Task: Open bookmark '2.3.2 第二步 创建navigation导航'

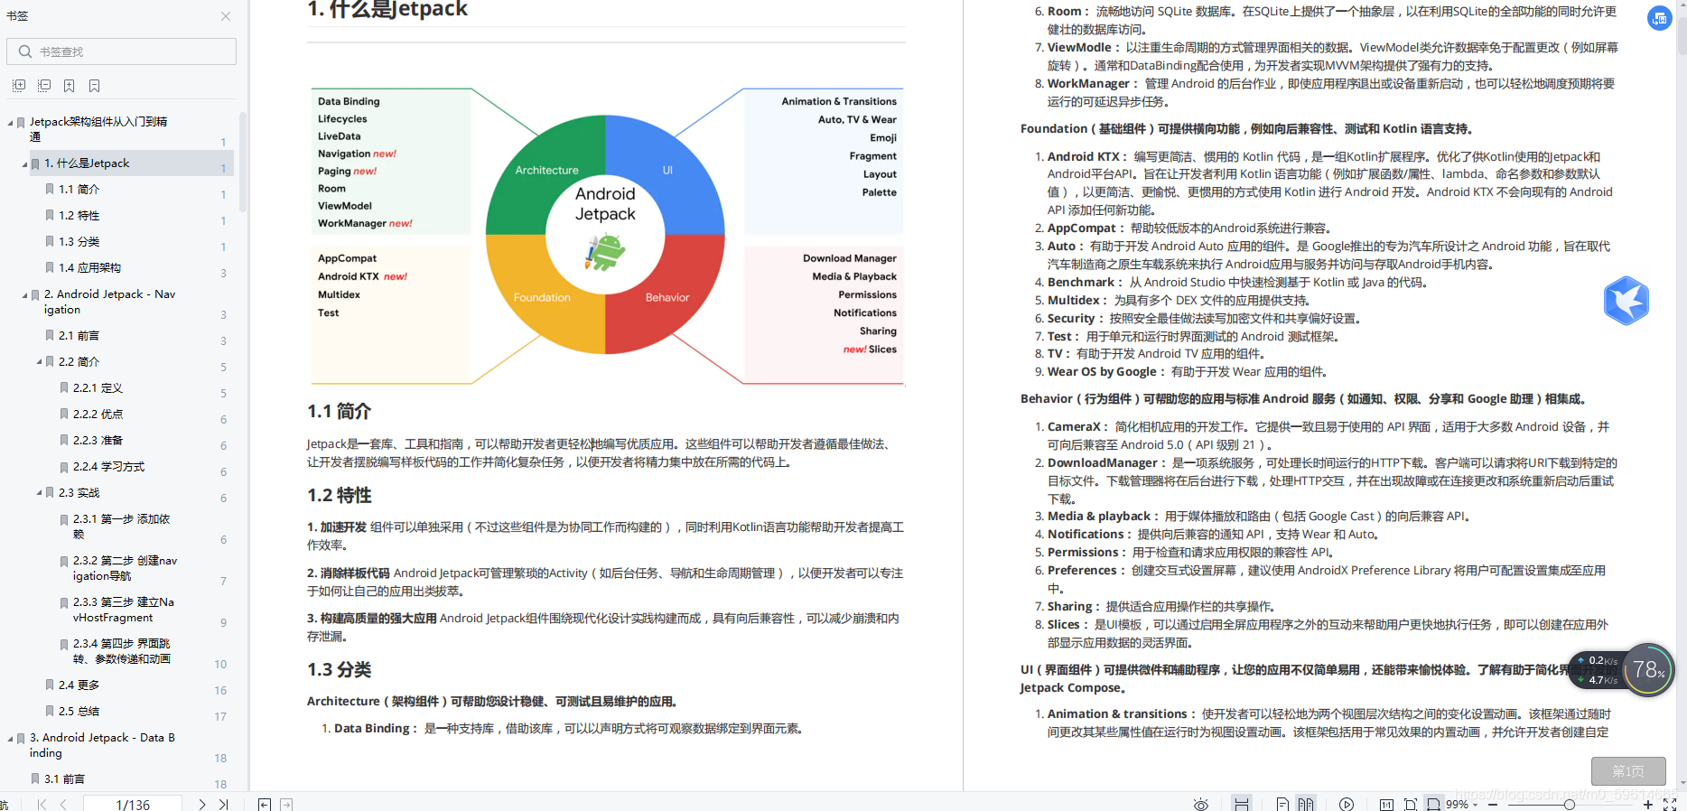Action: (x=125, y=568)
